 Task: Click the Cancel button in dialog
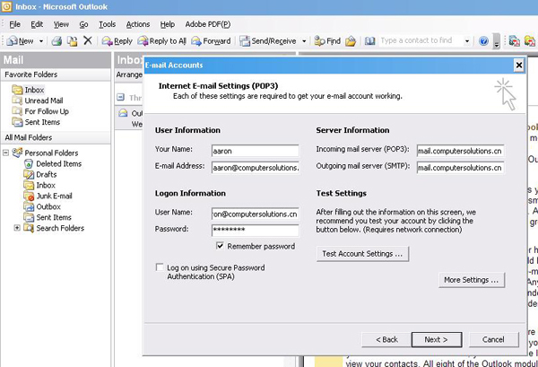[493, 340]
